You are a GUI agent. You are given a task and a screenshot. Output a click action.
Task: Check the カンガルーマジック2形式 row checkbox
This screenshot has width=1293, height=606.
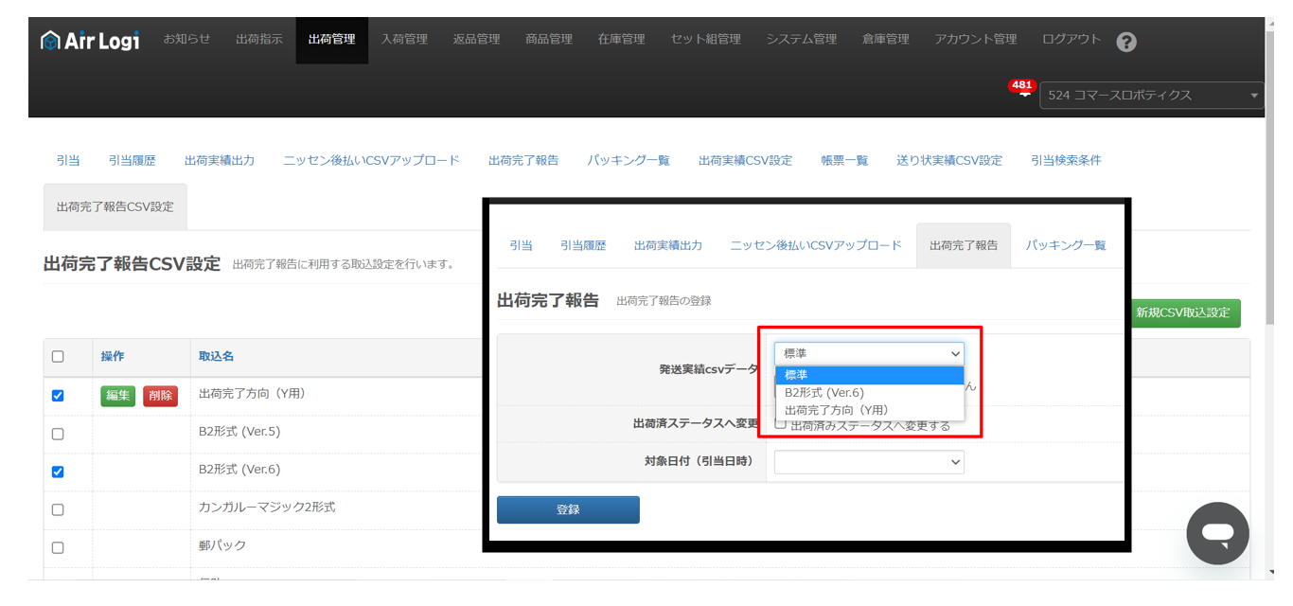pyautogui.click(x=58, y=509)
